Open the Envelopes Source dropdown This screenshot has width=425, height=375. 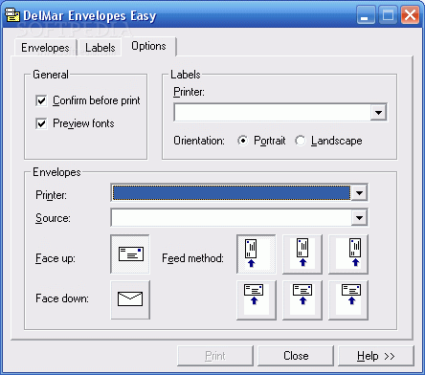[359, 218]
